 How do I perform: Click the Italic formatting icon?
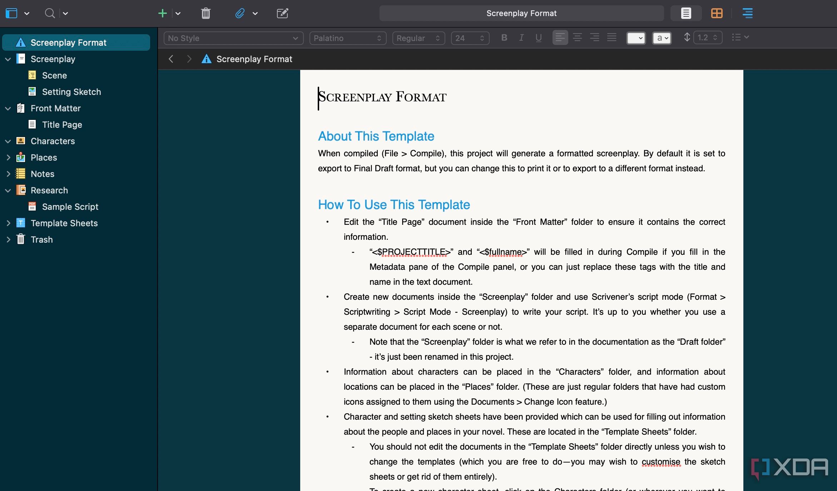pos(521,38)
